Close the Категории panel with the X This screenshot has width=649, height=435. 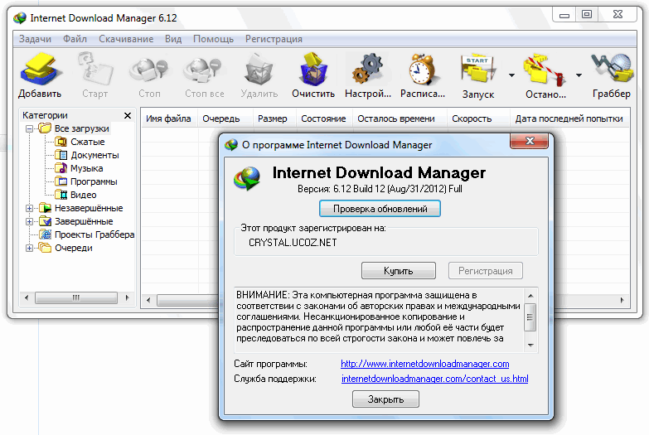coord(128,115)
